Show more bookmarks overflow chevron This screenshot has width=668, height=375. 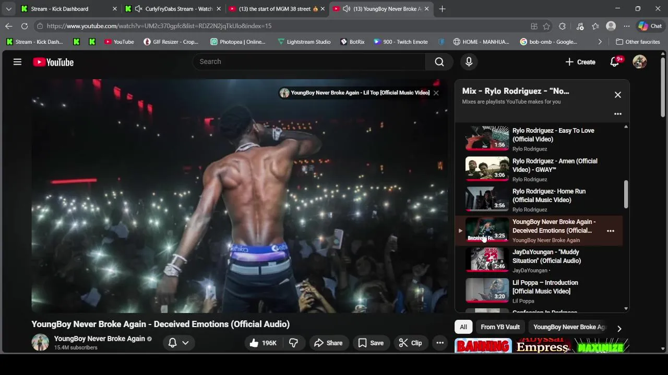(600, 42)
